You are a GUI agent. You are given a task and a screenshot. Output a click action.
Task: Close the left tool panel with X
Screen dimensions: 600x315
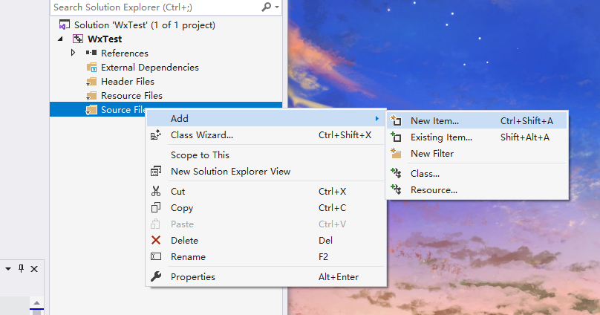pyautogui.click(x=34, y=269)
